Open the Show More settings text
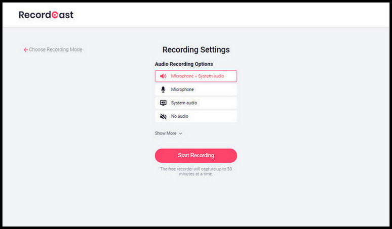392x229 pixels. pyautogui.click(x=166, y=133)
